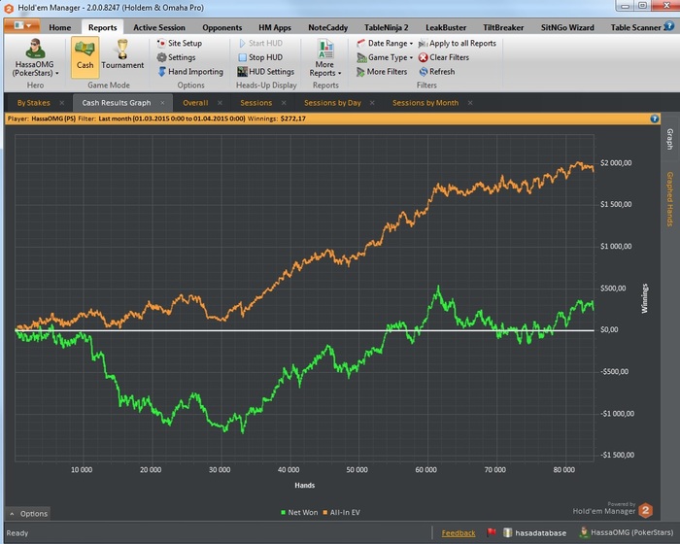Image resolution: width=680 pixels, height=544 pixels.
Task: Toggle Net Won legend series
Action: 299,512
